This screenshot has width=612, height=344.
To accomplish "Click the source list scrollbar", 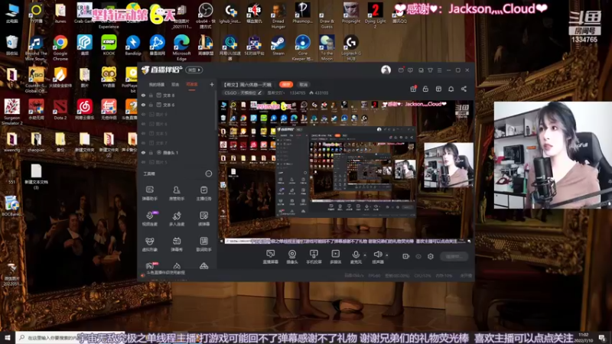I will point(216,111).
